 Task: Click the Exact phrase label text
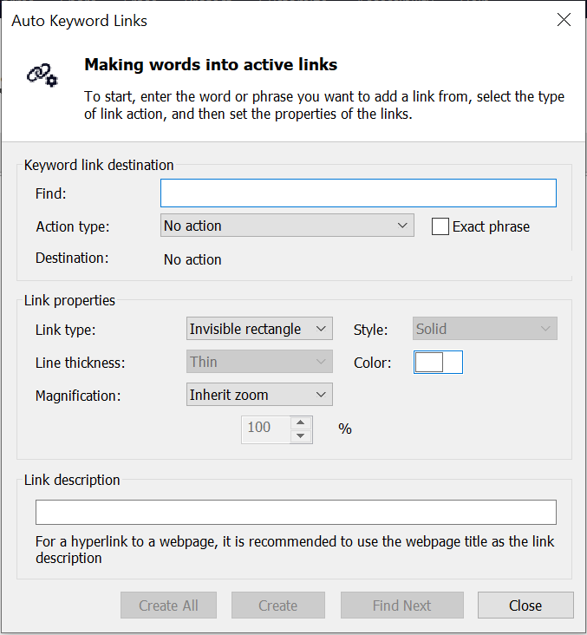491,226
